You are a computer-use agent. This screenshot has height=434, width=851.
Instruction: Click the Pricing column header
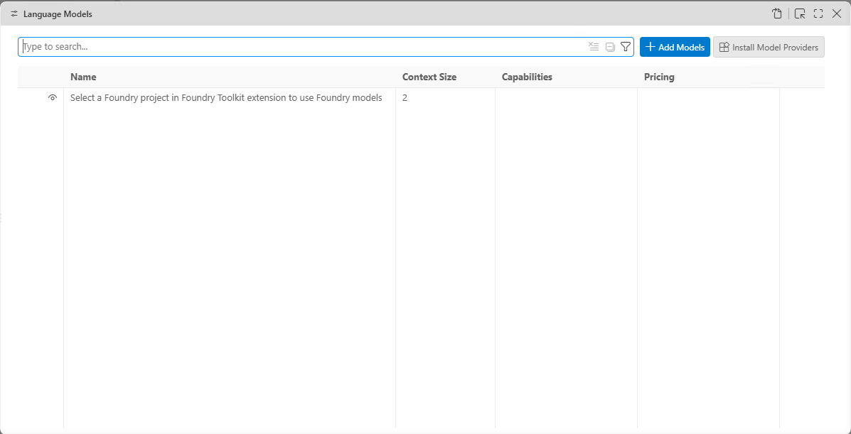point(659,77)
